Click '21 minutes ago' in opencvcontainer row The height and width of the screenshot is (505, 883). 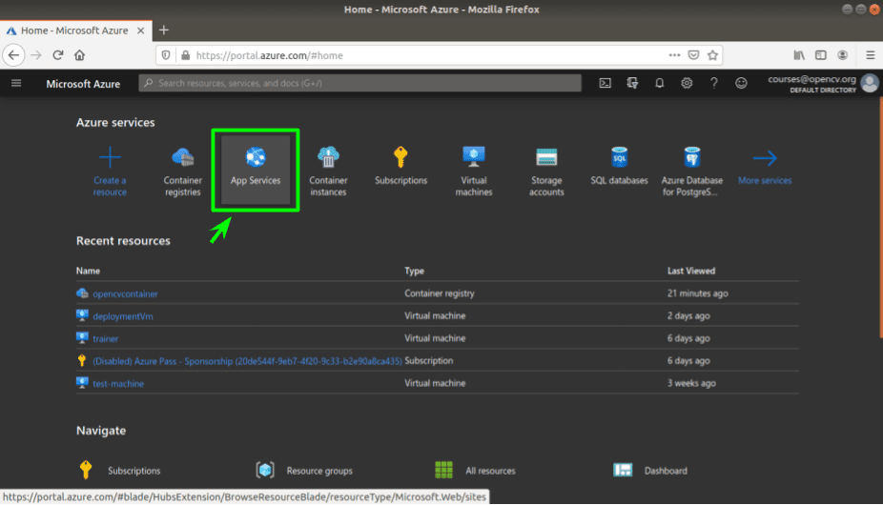coord(698,293)
